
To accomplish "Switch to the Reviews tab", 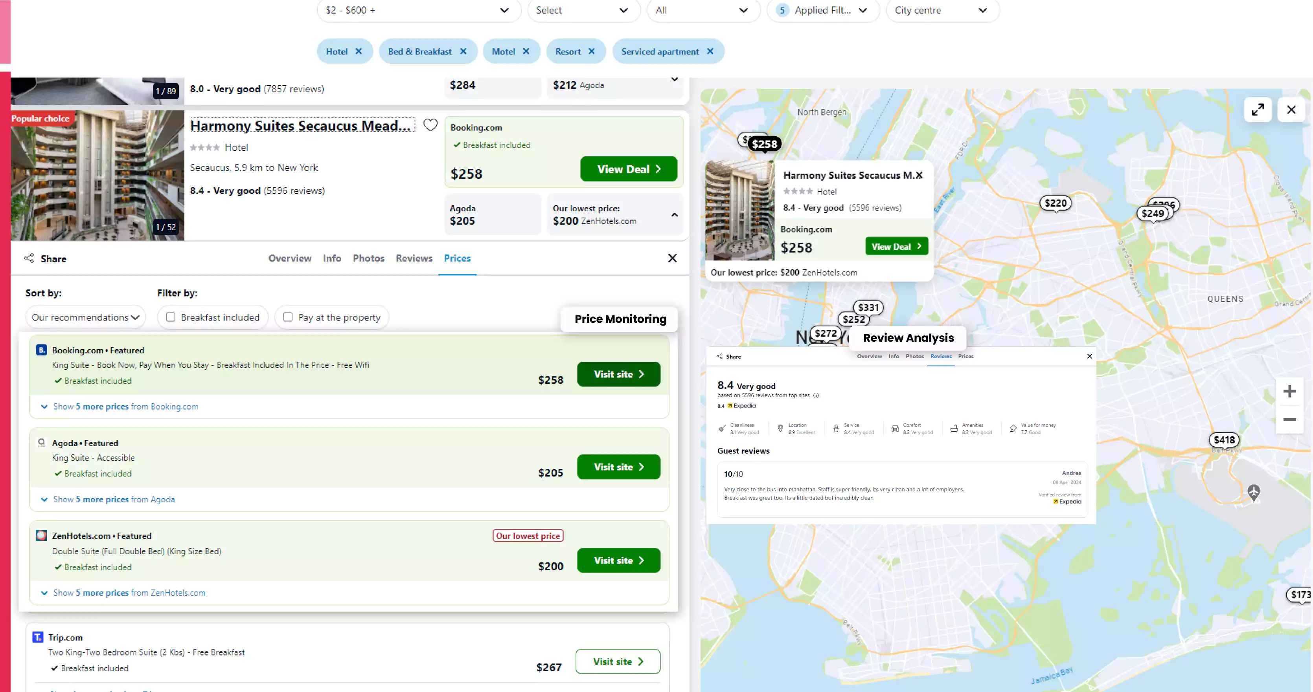I will [413, 258].
